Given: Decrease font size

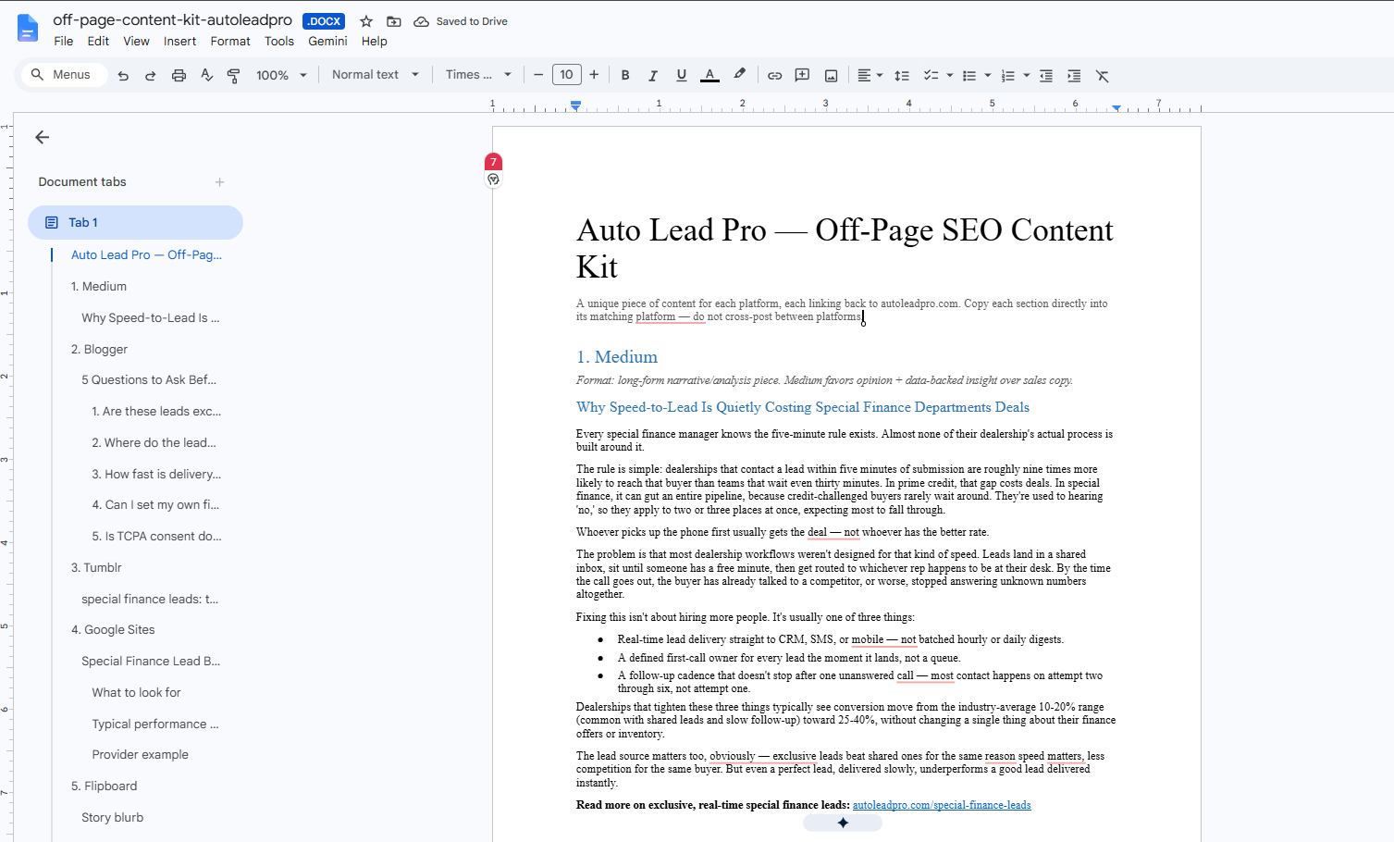Looking at the screenshot, I should tap(538, 75).
